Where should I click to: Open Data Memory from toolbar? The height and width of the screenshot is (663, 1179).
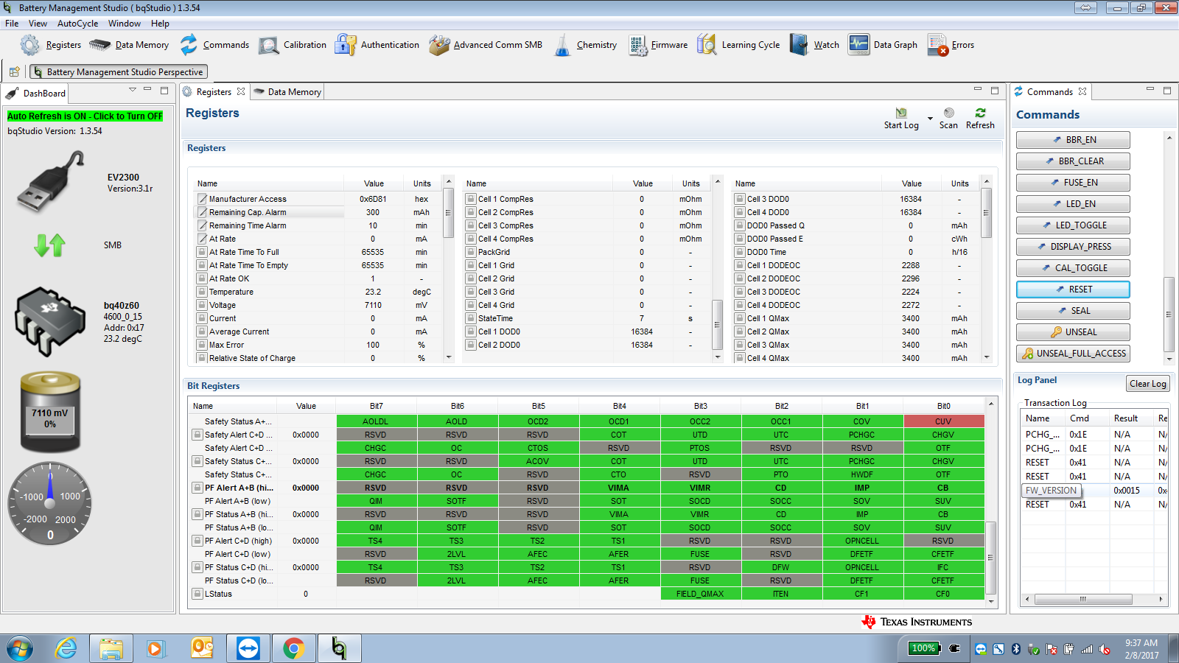tap(100, 45)
